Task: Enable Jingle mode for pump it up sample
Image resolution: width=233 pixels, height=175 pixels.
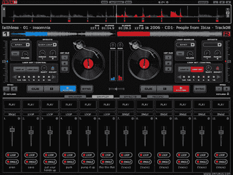Action: coord(88,162)
